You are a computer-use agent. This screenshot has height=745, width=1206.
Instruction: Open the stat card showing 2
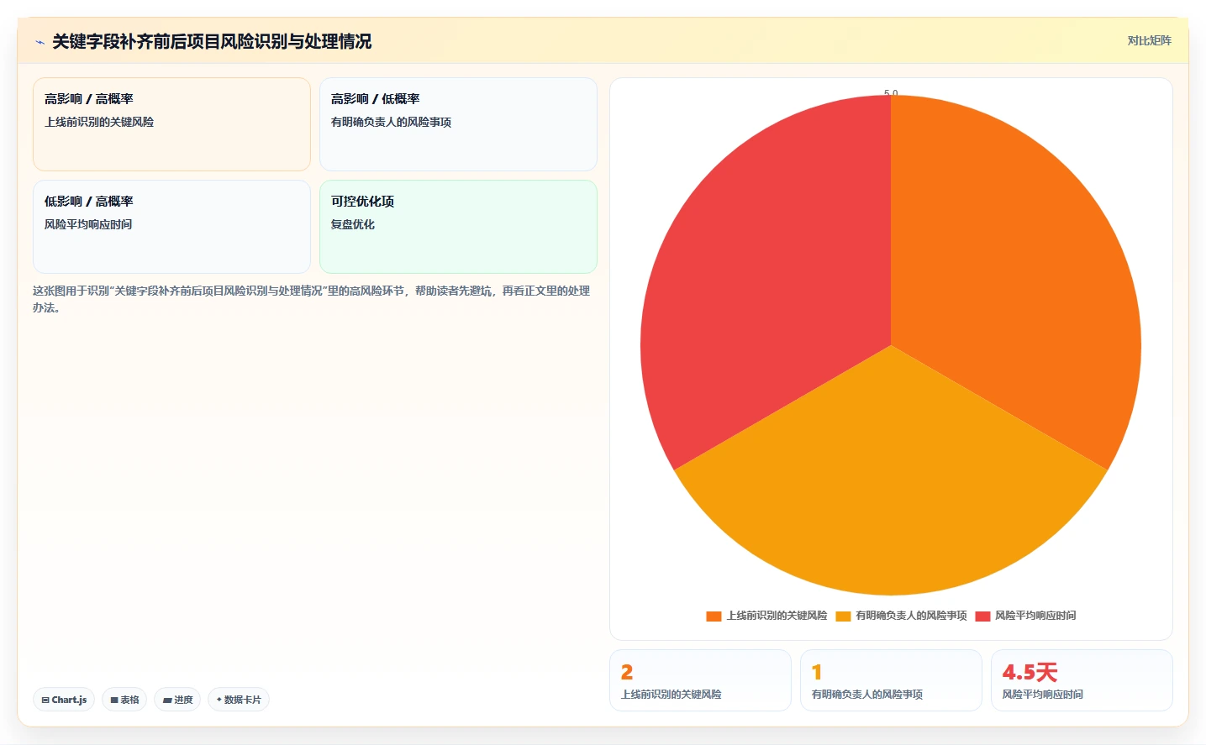pos(700,680)
